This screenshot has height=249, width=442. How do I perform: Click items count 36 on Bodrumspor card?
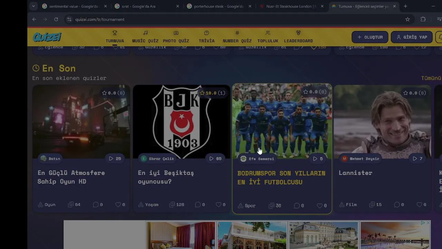pos(275,206)
